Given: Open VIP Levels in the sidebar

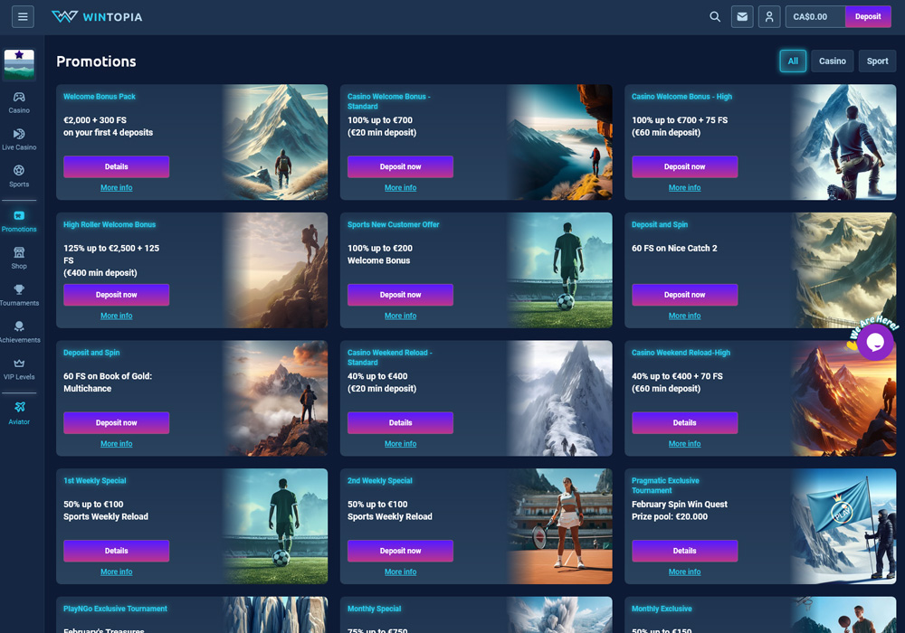Looking at the screenshot, I should [x=19, y=369].
